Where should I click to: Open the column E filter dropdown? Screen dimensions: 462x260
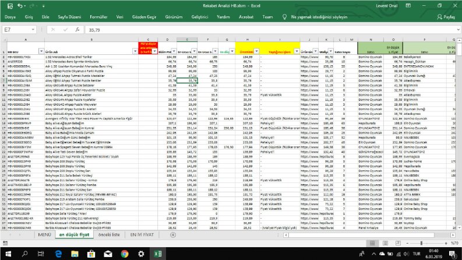[x=194, y=51]
